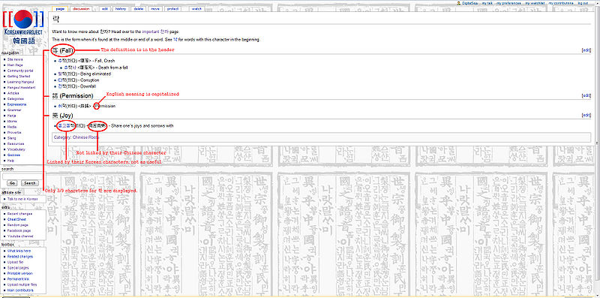600x298 pixels.
Task: Open Permanent link in toolbox
Action: [18, 278]
